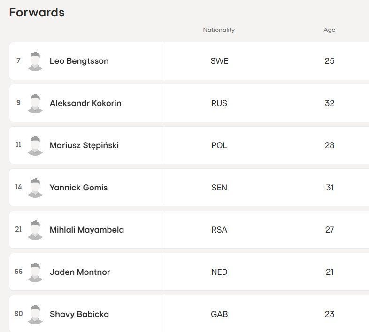Open Jaden Montnor's profile
This screenshot has height=332, width=369.
click(80, 272)
